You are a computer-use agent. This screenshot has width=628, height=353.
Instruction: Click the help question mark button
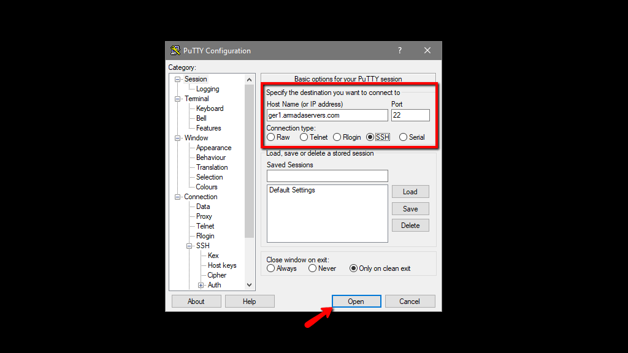tap(399, 50)
